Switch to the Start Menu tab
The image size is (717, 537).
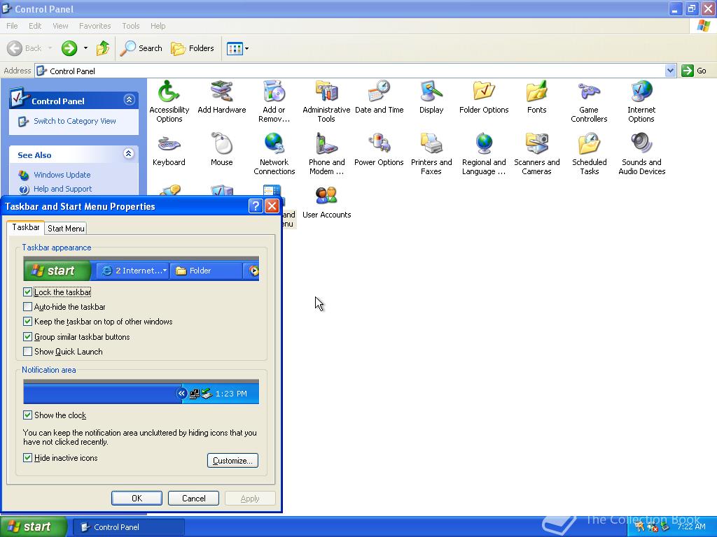(66, 229)
